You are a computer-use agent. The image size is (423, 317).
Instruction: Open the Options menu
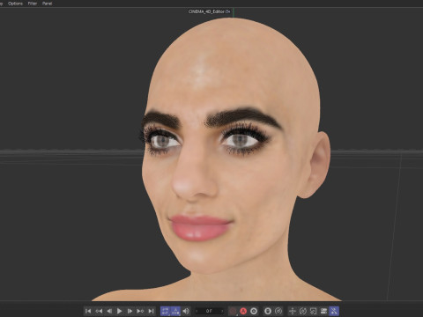15,4
